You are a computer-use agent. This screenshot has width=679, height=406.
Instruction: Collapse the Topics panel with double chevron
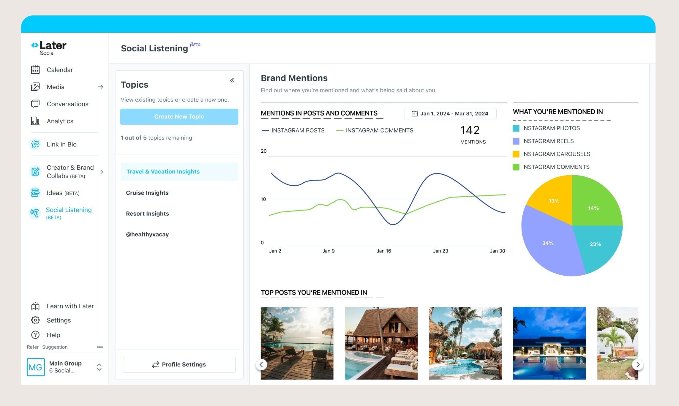point(232,80)
